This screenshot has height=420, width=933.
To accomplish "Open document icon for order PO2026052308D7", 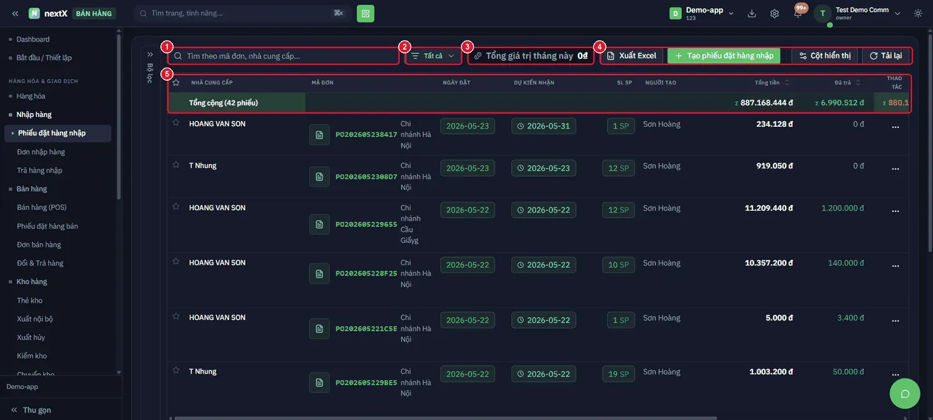I will (319, 176).
